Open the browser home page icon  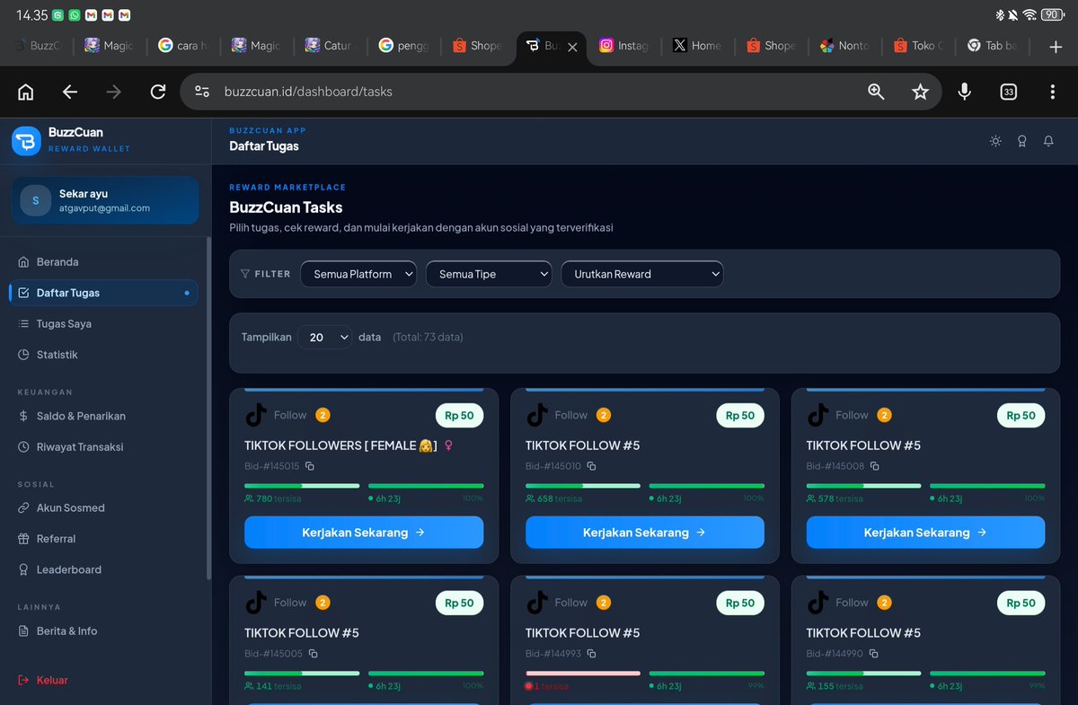coord(26,92)
